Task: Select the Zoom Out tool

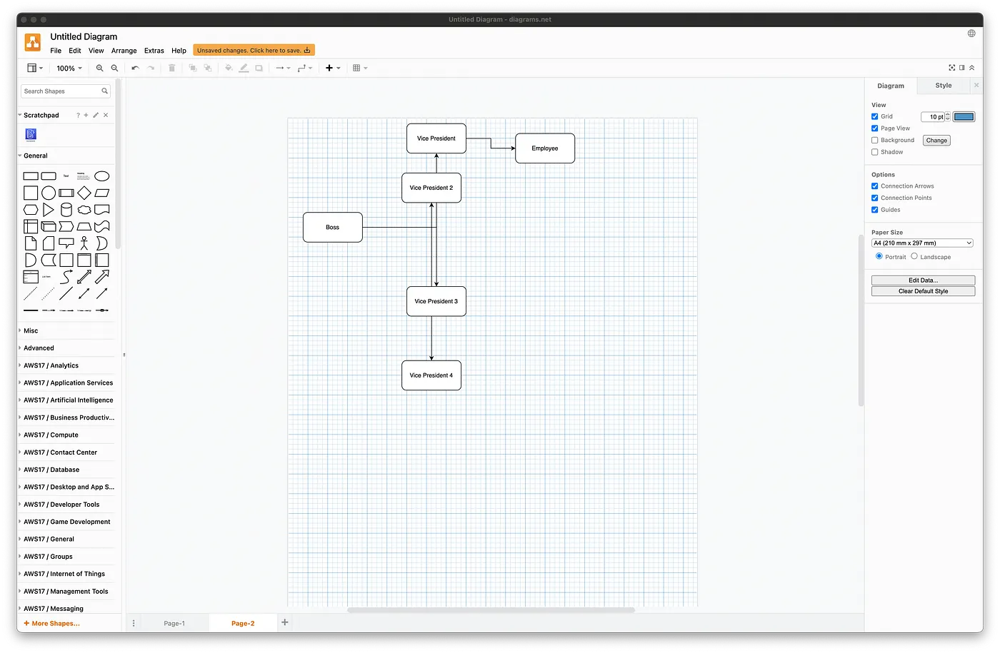Action: 114,68
